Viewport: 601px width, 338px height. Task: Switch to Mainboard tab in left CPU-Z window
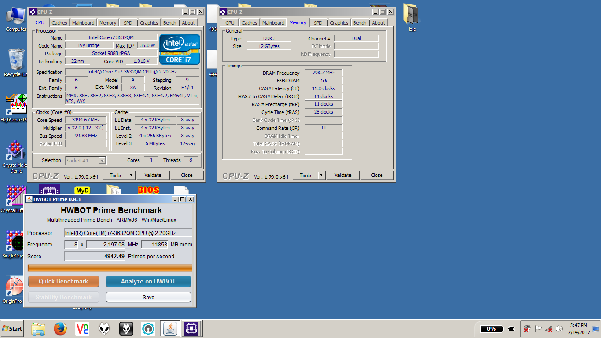(83, 23)
